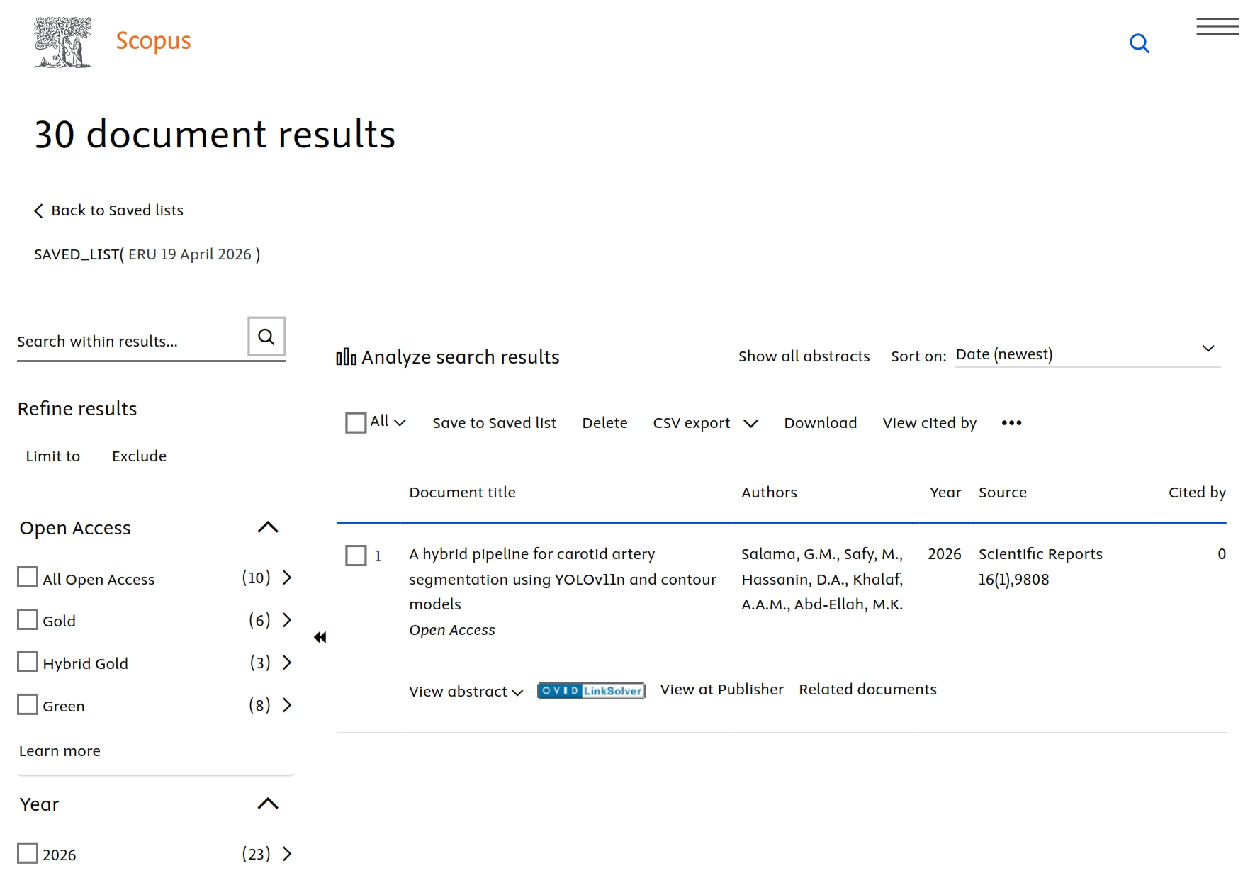Click the OVID LinkSolver badge

click(x=591, y=691)
